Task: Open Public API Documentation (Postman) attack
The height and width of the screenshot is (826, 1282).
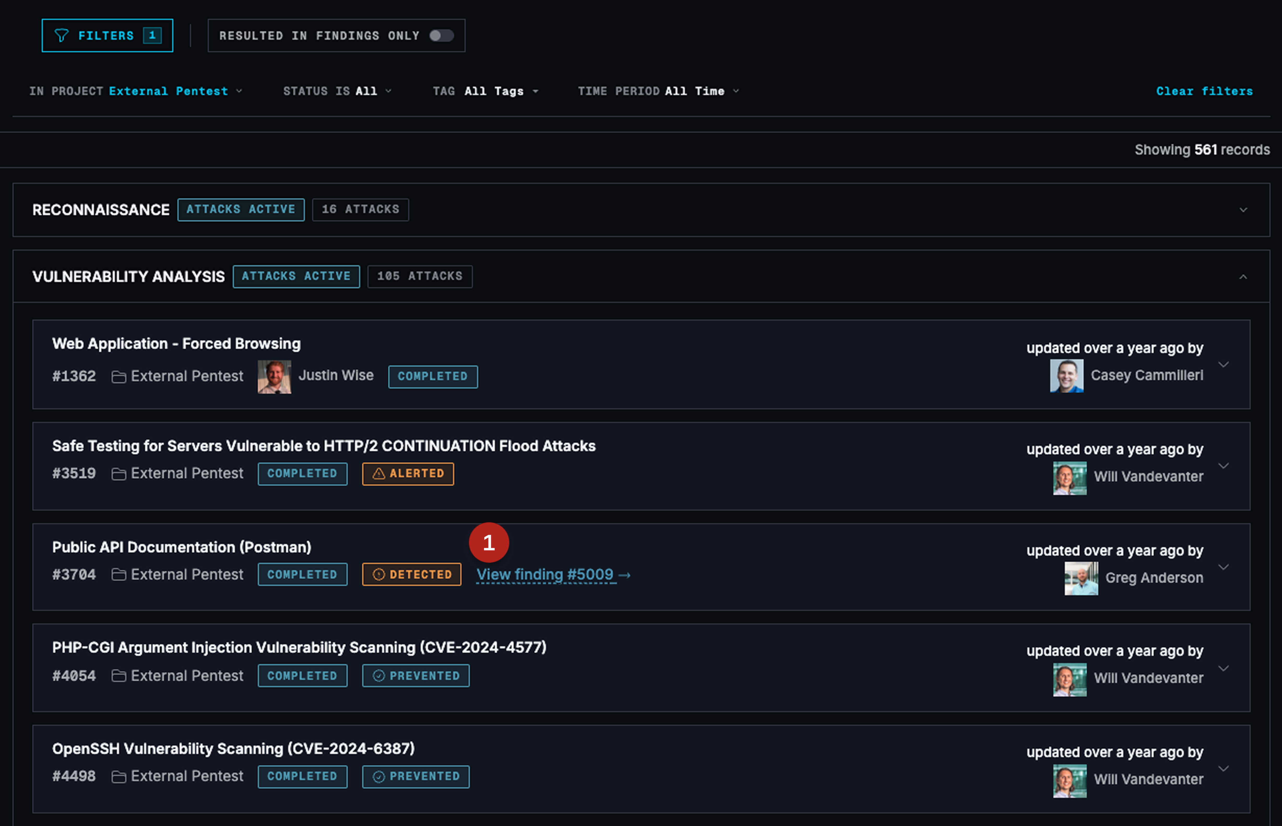Action: [182, 548]
